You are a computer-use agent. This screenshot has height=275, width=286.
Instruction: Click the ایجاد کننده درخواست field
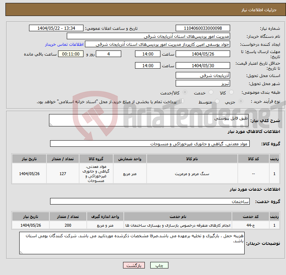tap(158, 44)
